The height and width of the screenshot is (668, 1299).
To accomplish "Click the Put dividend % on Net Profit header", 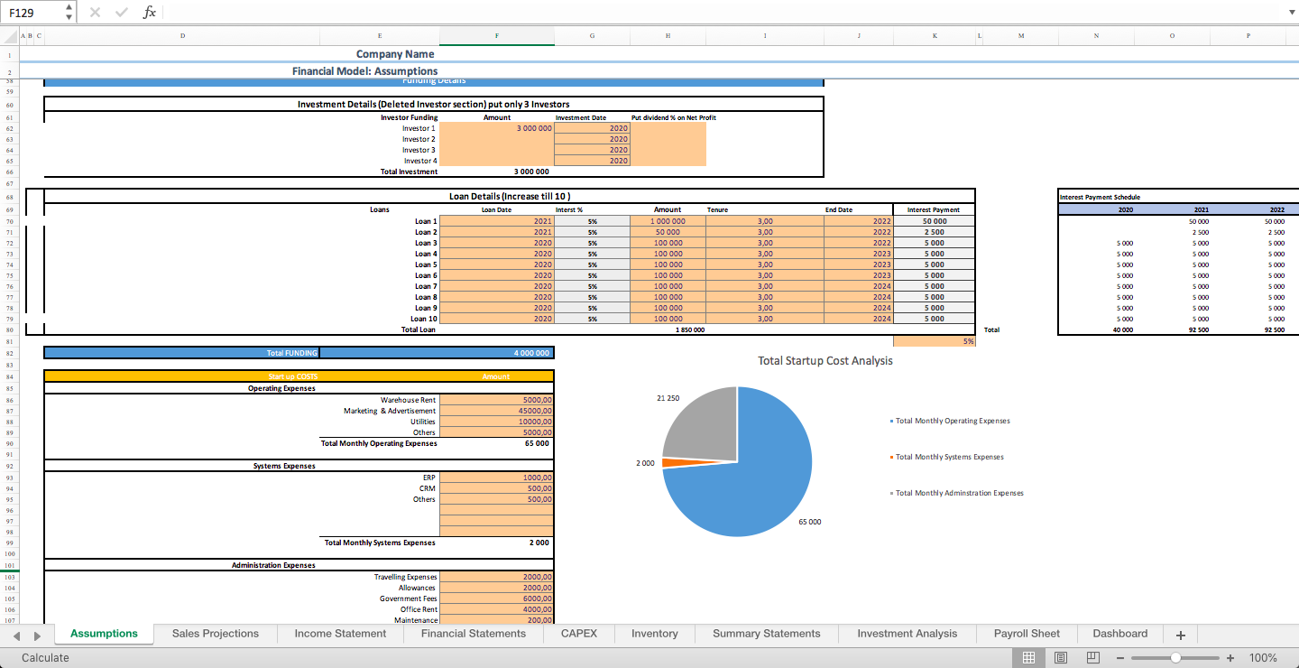I will (x=674, y=117).
